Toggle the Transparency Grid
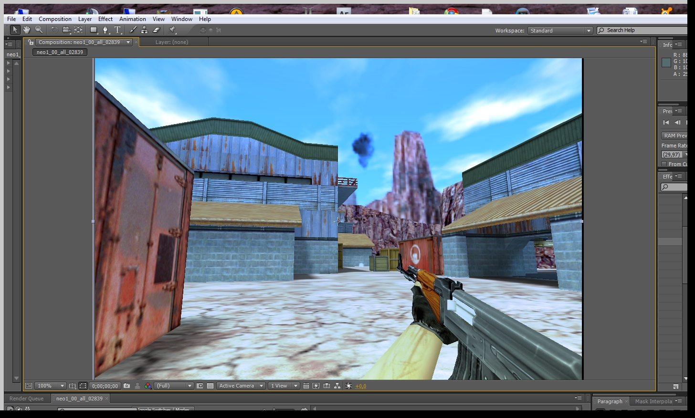Viewport: 695px width, 418px height. [x=210, y=386]
